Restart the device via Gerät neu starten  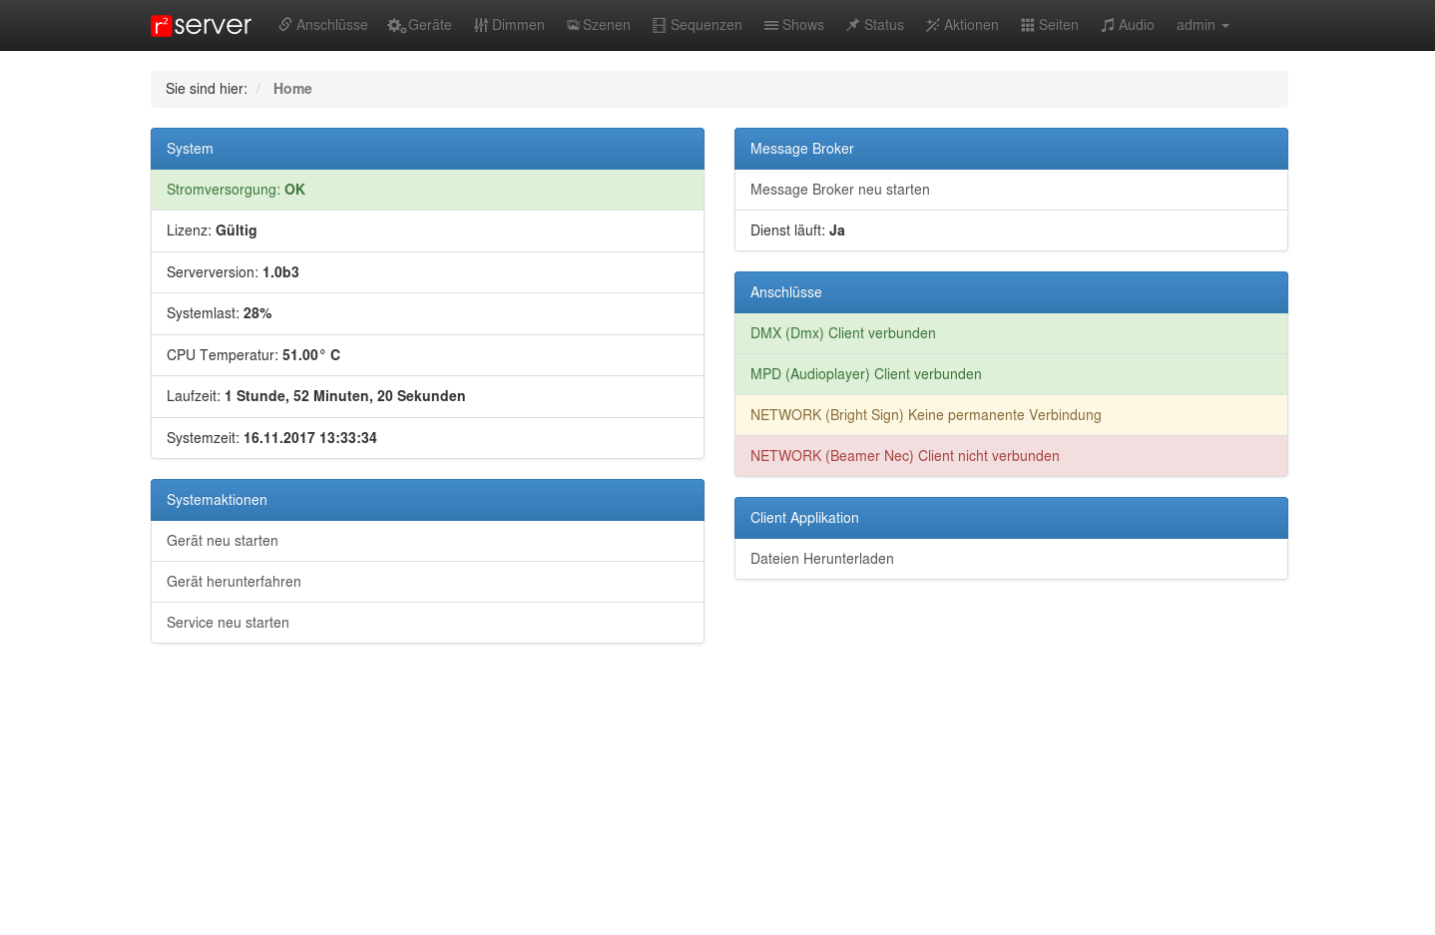[x=223, y=541]
